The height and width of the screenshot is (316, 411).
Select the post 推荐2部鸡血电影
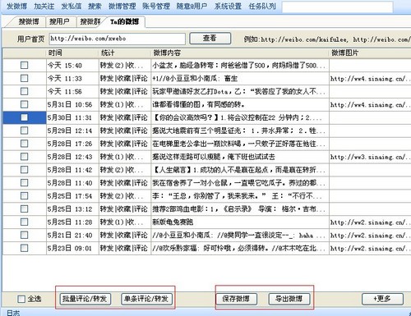click(240, 209)
